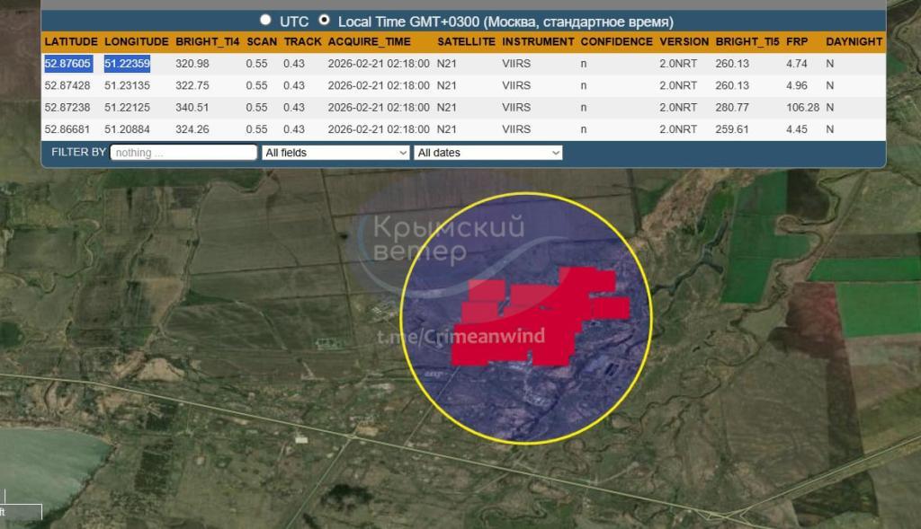This screenshot has height=529, width=921.
Task: Click the ACQUIRE_TIME column header
Action: pos(369,42)
